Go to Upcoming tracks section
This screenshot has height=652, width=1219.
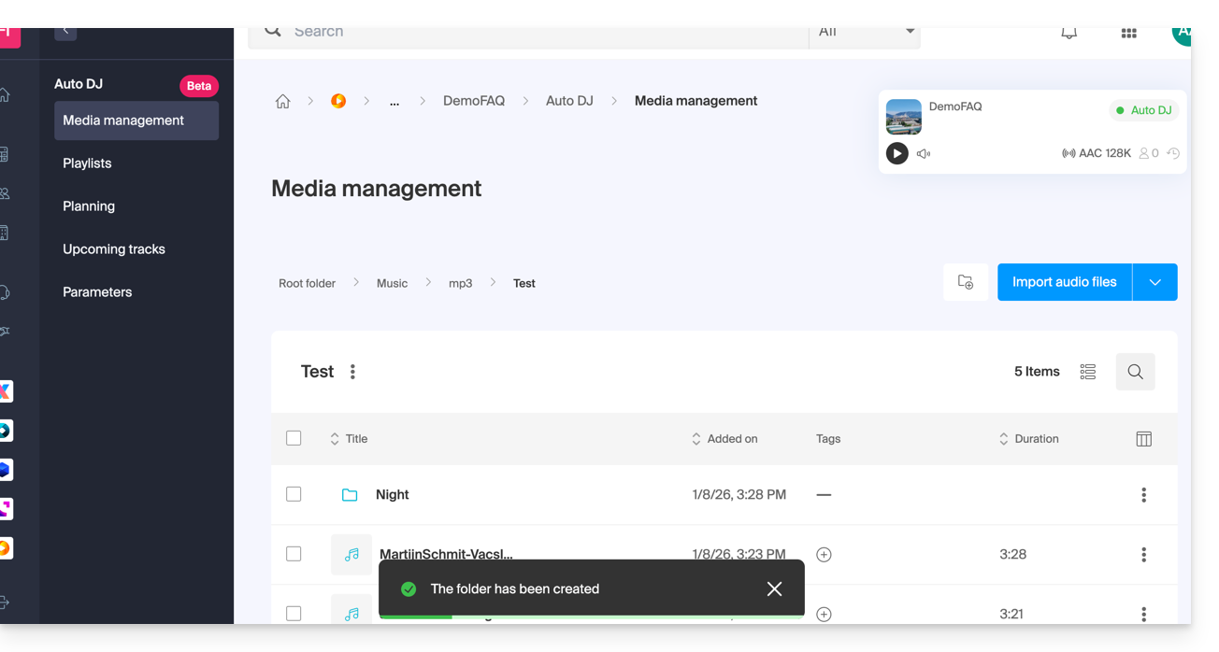point(114,249)
